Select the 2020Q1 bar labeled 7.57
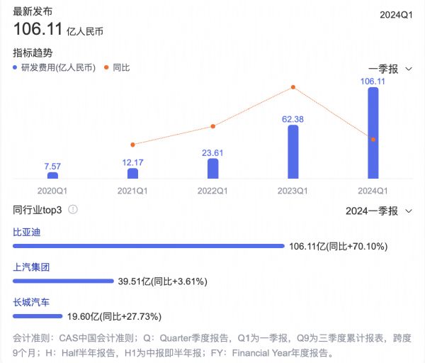 click(x=52, y=175)
